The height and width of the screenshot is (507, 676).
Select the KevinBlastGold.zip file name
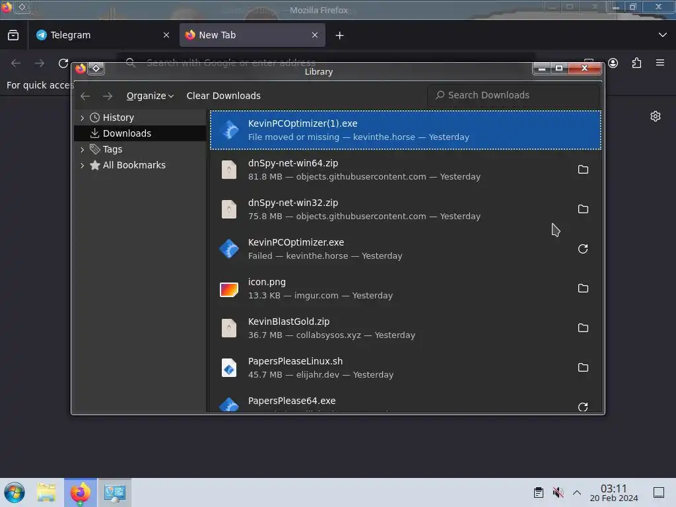289,322
